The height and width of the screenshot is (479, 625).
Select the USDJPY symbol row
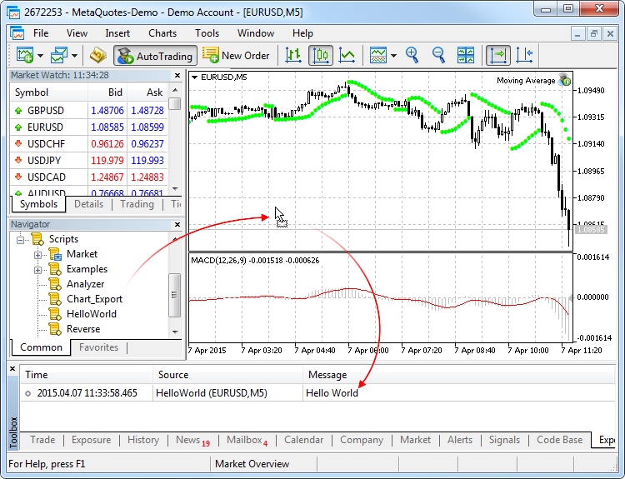(89, 161)
